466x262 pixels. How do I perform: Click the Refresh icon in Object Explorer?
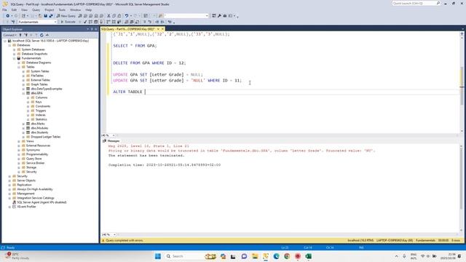click(x=42, y=35)
